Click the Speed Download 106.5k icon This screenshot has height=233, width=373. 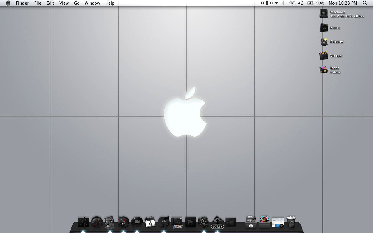tap(217, 222)
